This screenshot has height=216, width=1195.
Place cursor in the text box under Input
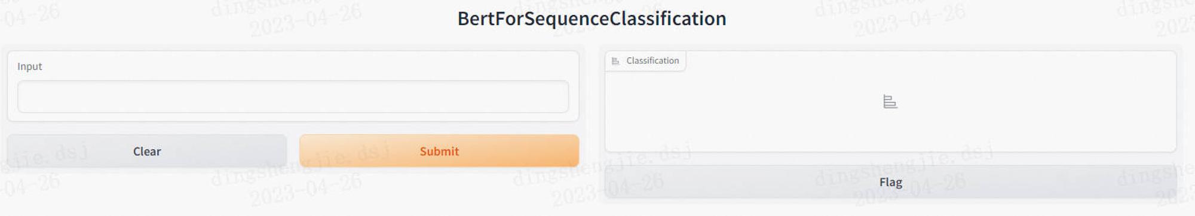(293, 97)
